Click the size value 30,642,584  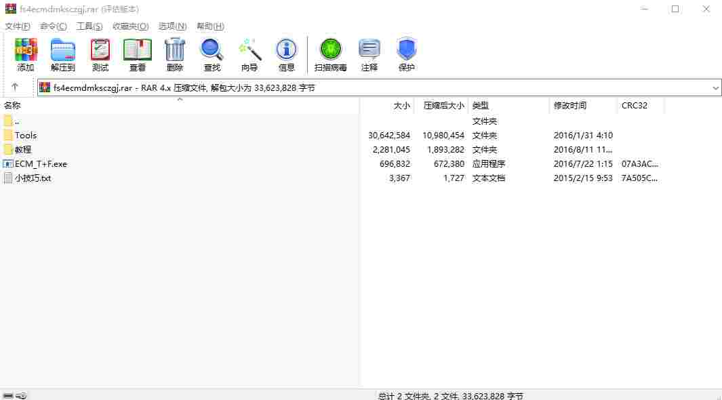pyautogui.click(x=389, y=136)
